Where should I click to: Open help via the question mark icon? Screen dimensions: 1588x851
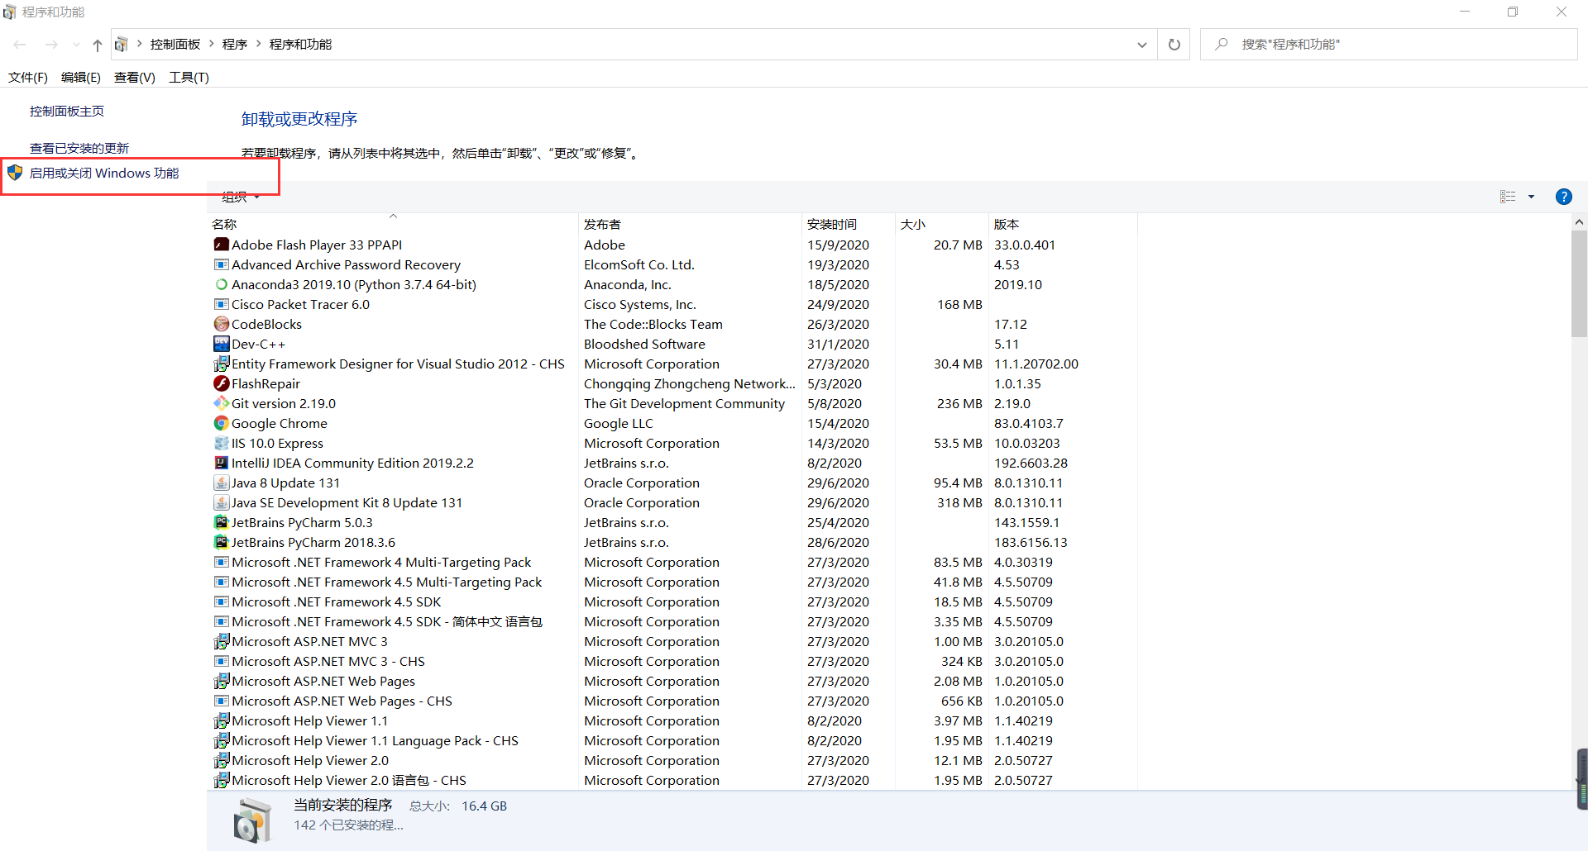click(x=1563, y=197)
